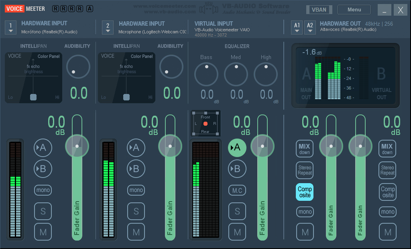Click the Virtual Input fader gain knob
The width and height of the screenshot is (411, 249).
pos(262,146)
